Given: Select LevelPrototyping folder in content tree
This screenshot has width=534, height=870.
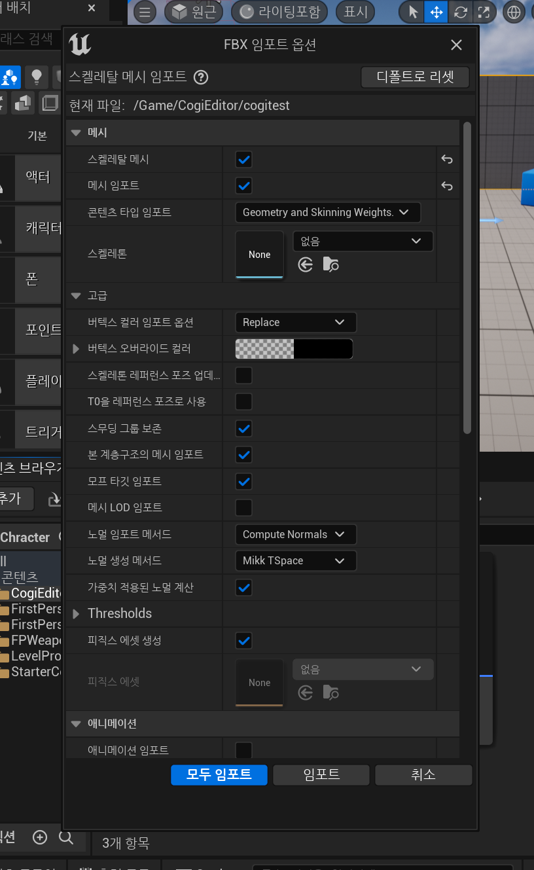Looking at the screenshot, I should [31, 656].
